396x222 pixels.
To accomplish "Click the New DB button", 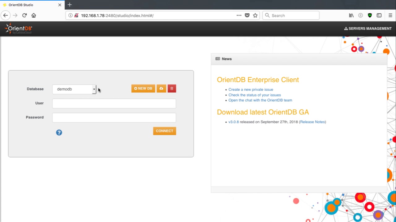I will coord(143,88).
